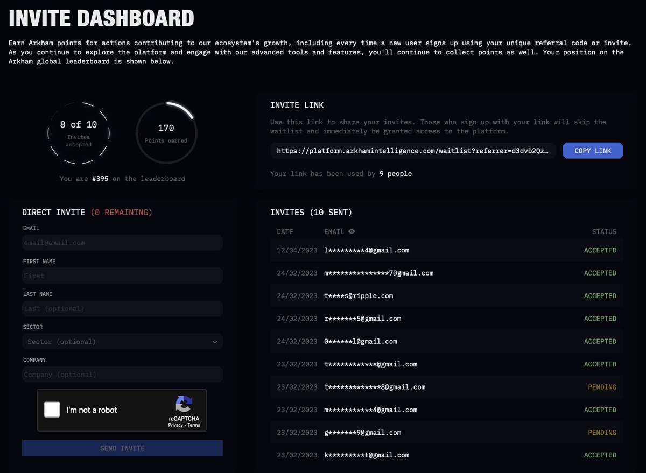This screenshot has height=473, width=646.
Task: Open the Sector dropdown
Action: coord(122,341)
